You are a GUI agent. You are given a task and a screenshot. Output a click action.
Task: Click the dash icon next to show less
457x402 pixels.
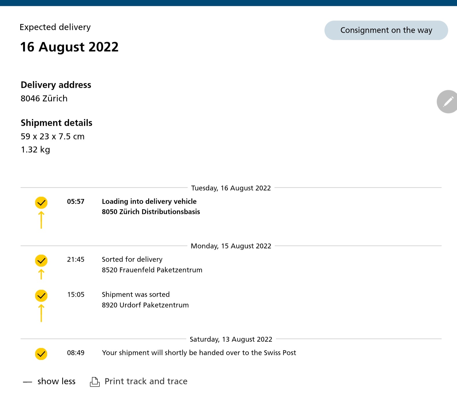(27, 382)
